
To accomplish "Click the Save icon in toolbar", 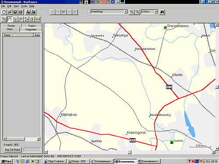I will tap(15, 12).
